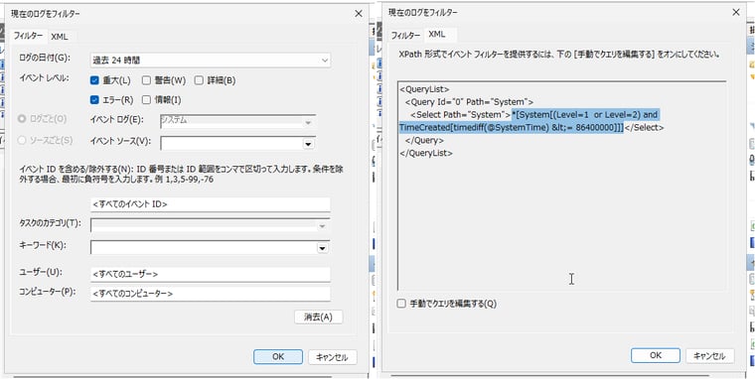Click </Query> closing line
This screenshot has height=379, width=755.
tap(424, 141)
